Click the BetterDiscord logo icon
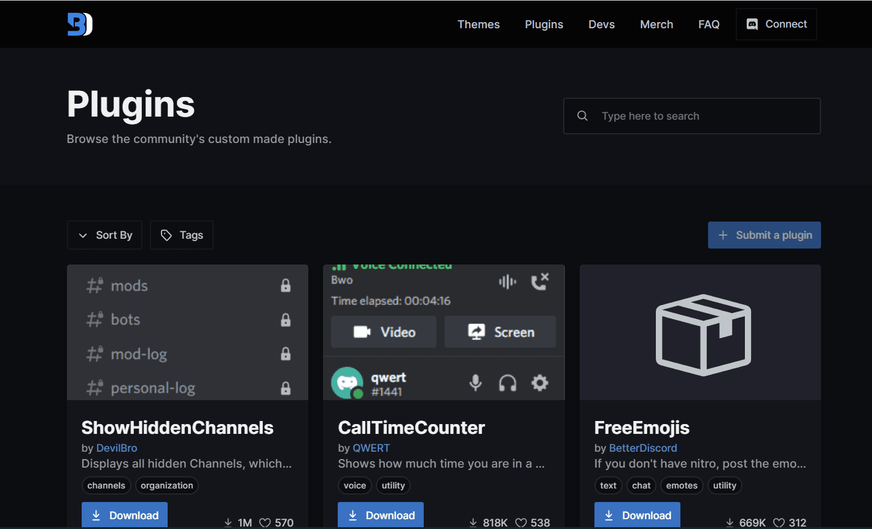872x529 pixels. coord(80,24)
